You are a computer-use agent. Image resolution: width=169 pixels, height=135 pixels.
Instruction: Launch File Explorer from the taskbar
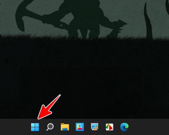point(65,127)
